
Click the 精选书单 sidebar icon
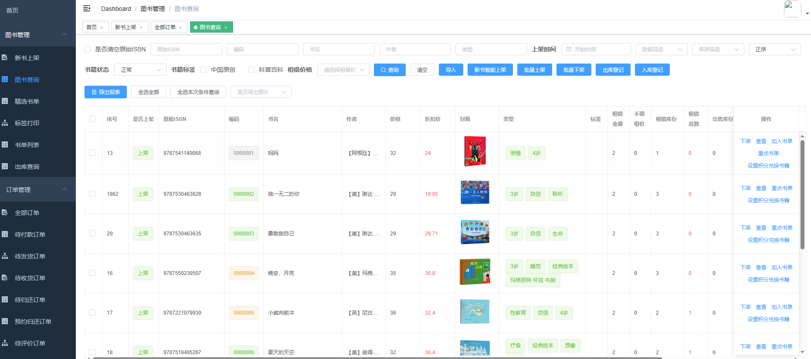point(5,101)
